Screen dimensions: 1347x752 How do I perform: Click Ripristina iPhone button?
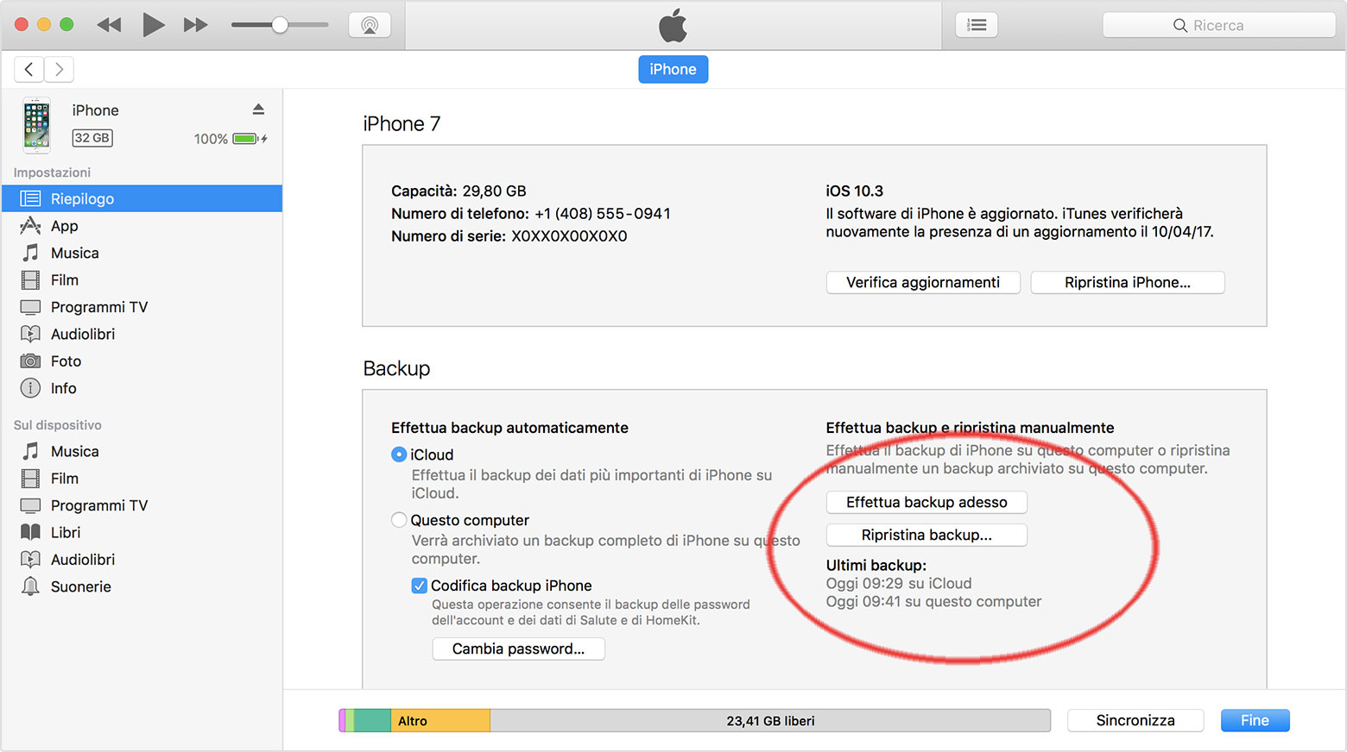pos(1127,282)
